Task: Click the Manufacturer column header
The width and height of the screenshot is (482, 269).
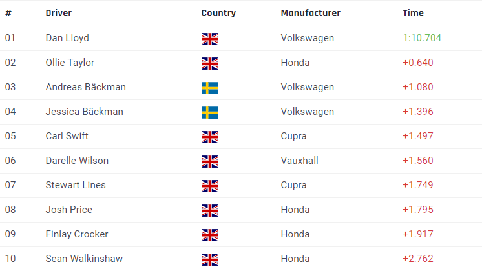Action: point(311,13)
